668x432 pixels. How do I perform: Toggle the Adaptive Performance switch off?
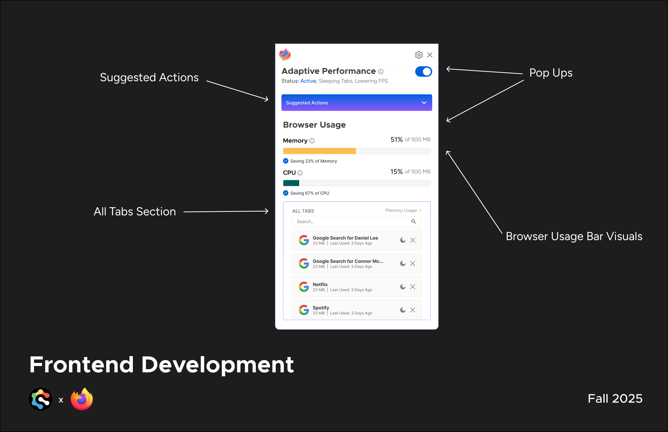pyautogui.click(x=423, y=72)
